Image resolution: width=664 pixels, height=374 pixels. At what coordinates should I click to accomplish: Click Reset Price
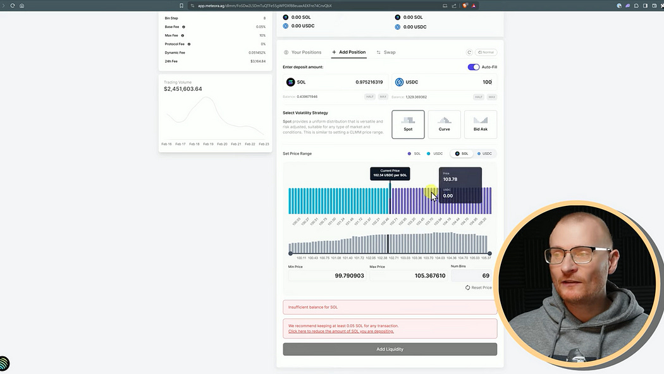[x=479, y=287]
